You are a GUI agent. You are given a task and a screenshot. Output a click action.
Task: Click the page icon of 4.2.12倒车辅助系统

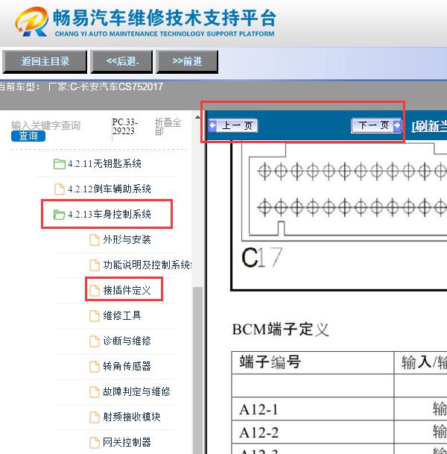pos(60,189)
